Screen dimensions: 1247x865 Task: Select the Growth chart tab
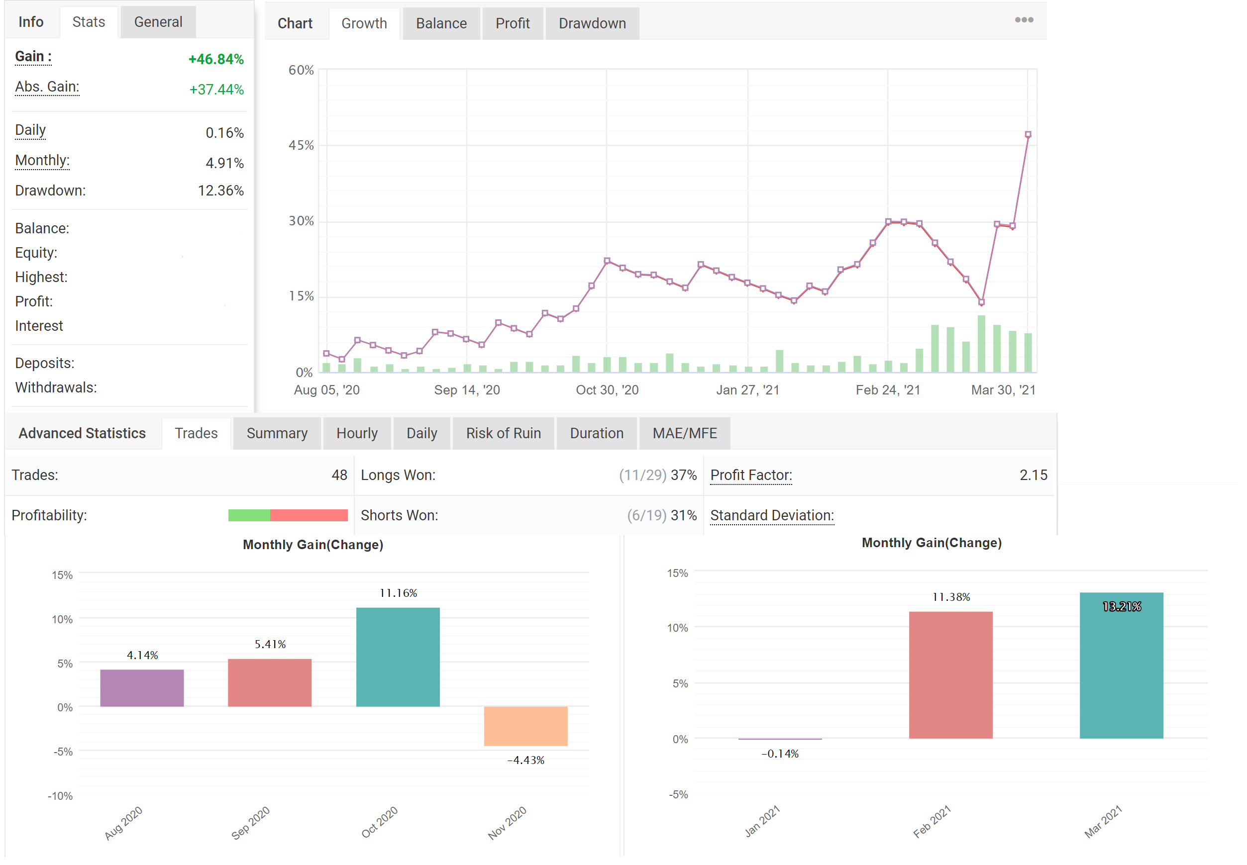(x=364, y=23)
